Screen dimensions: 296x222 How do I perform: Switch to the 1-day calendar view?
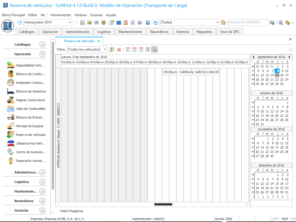tap(127, 49)
